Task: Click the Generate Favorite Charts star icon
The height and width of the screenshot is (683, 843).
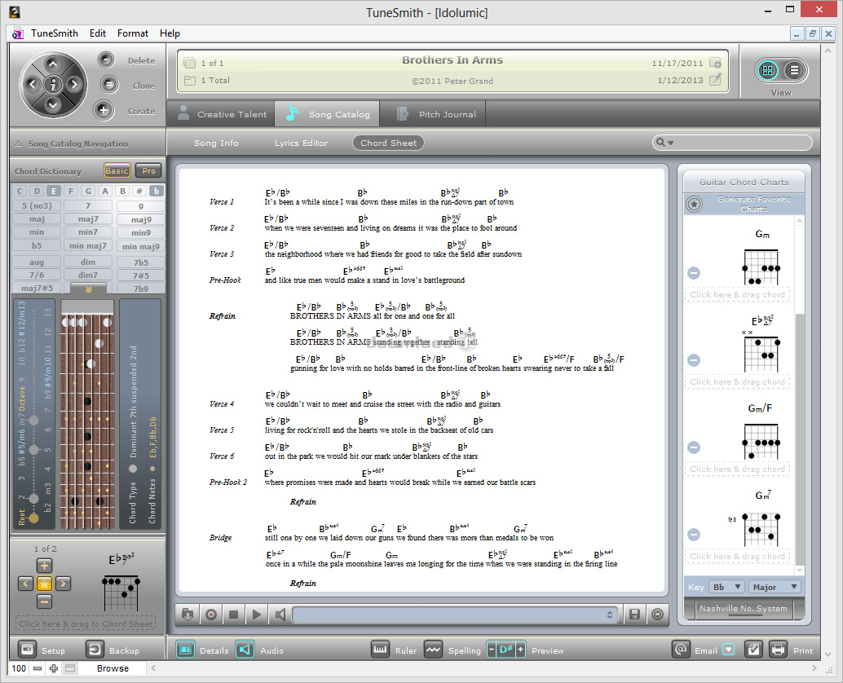Action: (x=695, y=205)
